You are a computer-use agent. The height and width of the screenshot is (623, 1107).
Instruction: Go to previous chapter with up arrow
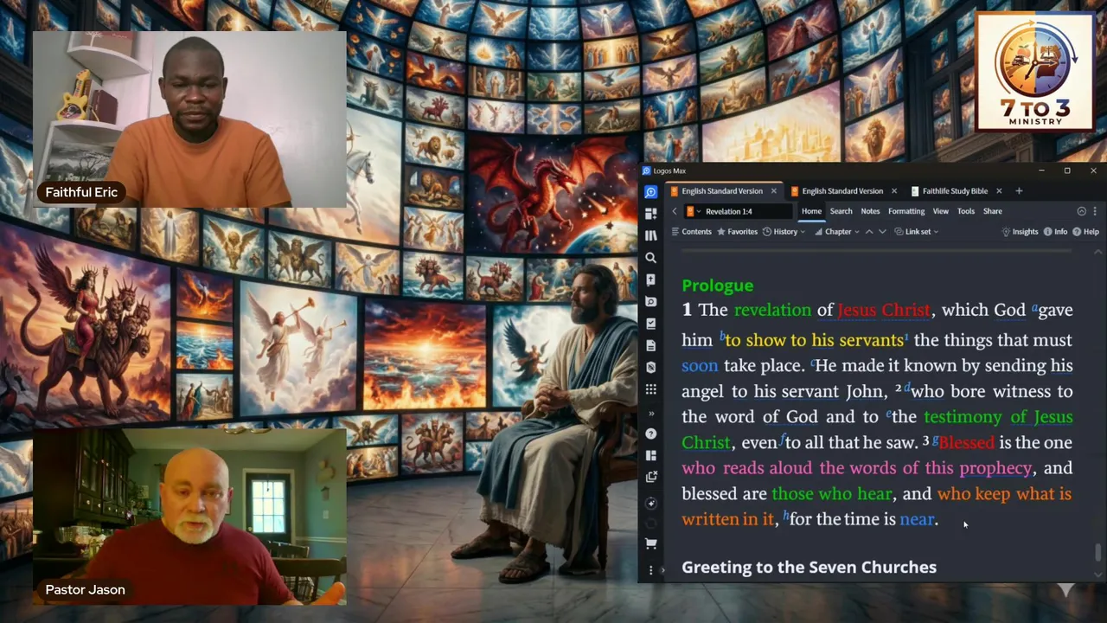(869, 232)
